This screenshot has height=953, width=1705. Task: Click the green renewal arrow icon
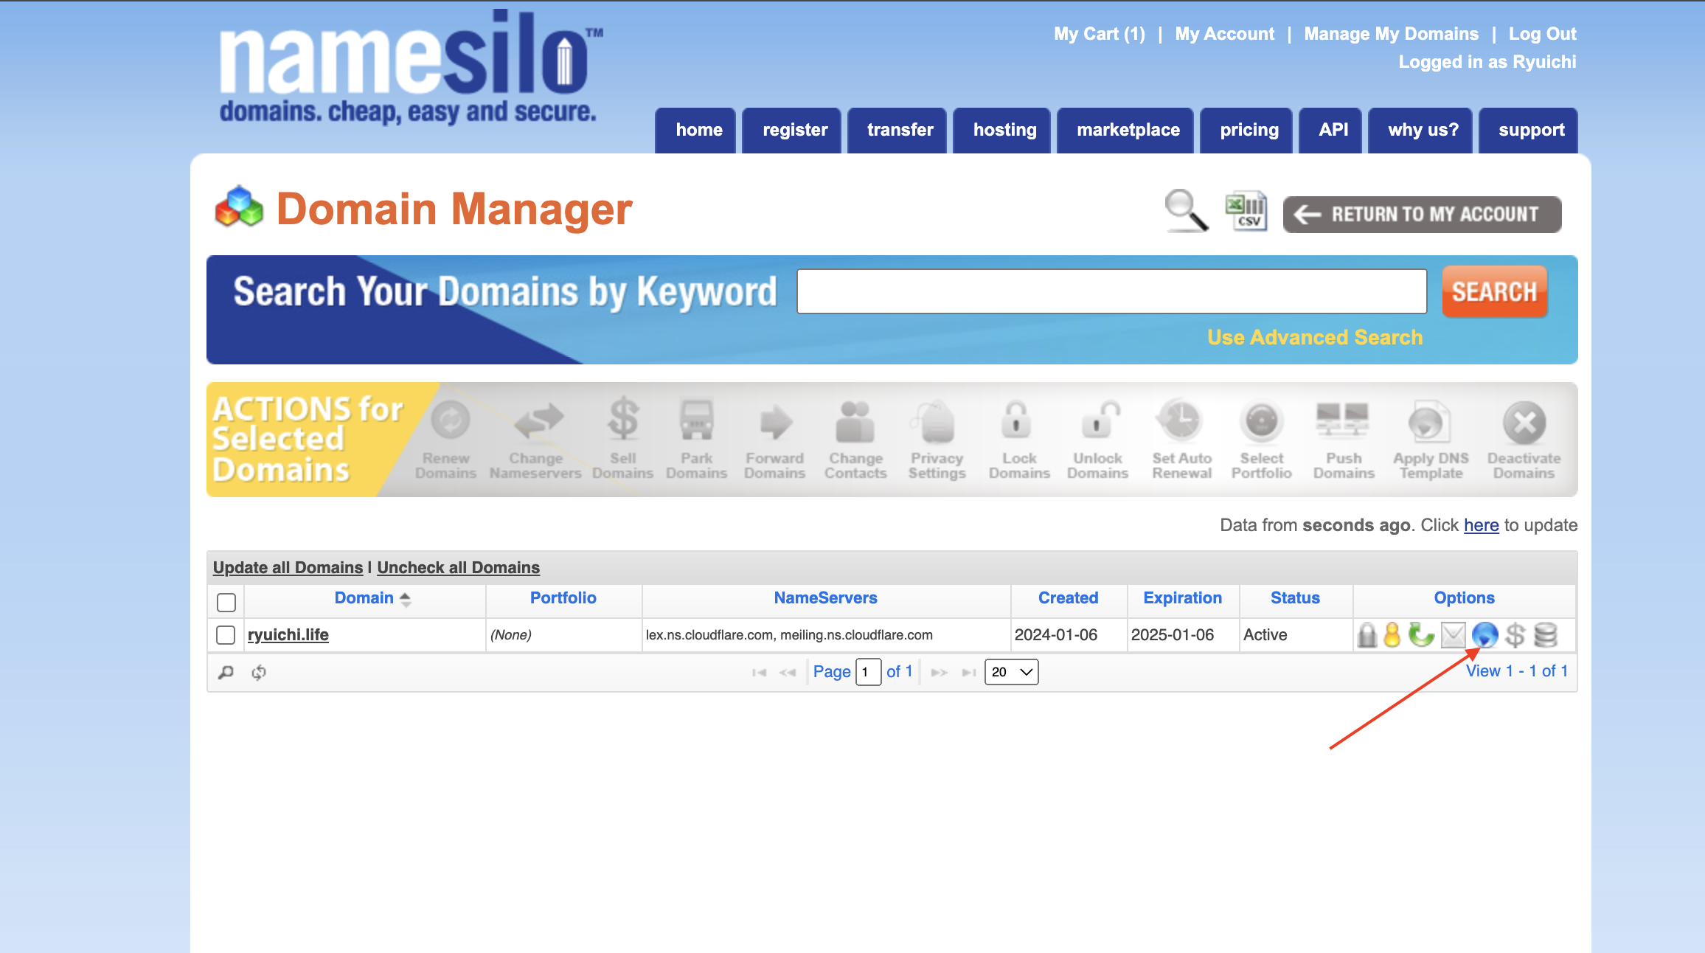pyautogui.click(x=1420, y=634)
